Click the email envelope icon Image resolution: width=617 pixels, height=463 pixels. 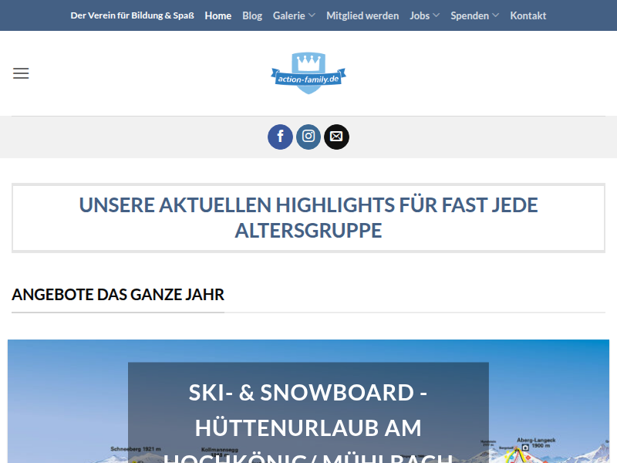336,137
